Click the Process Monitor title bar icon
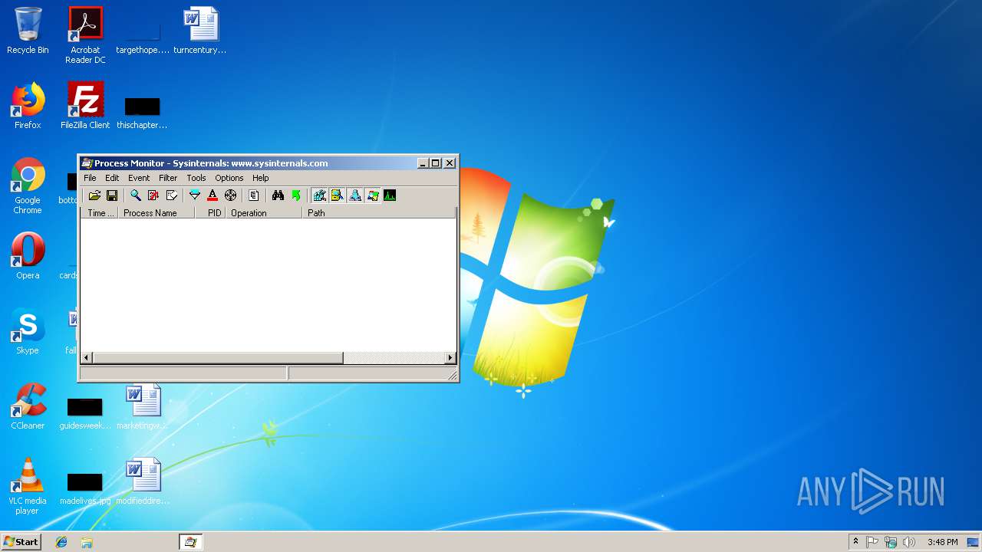This screenshot has width=982, height=552. click(x=87, y=163)
